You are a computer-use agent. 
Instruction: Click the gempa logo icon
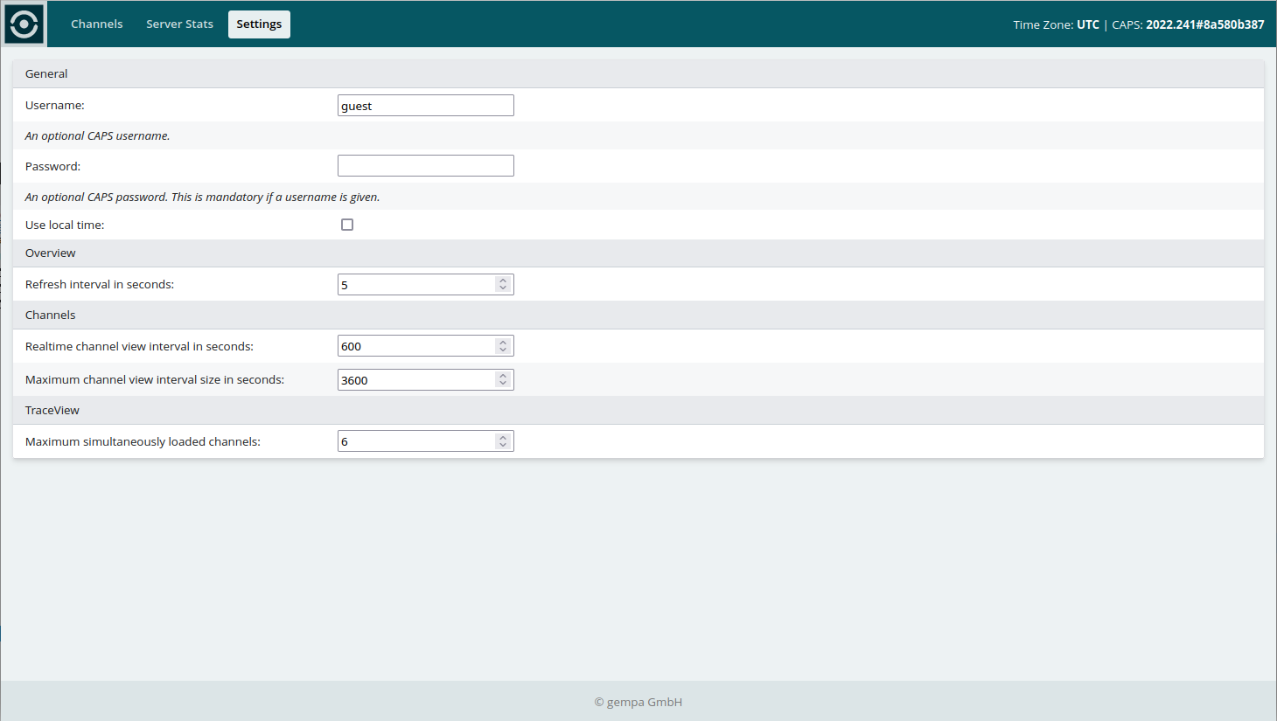(x=24, y=24)
